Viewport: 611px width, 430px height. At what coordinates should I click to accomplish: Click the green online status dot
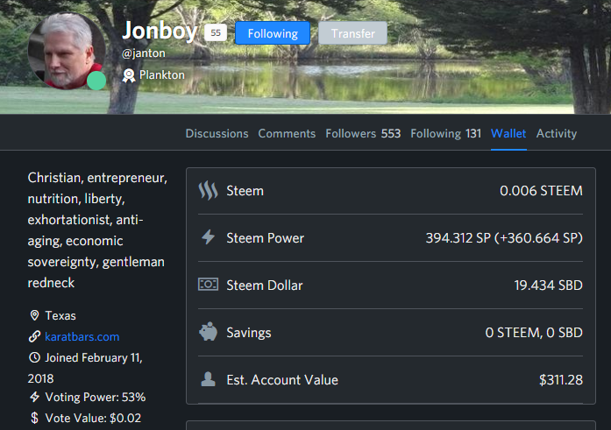96,81
